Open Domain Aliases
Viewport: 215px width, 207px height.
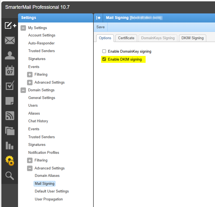click(47, 176)
